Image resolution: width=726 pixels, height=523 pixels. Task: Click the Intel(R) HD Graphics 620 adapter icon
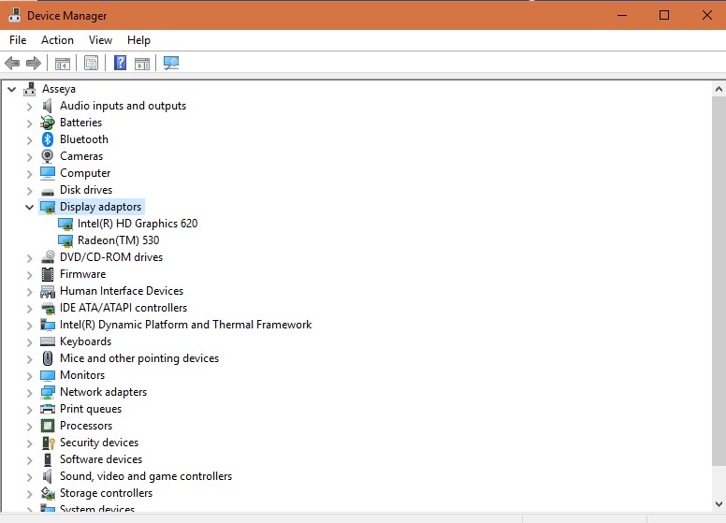point(65,224)
